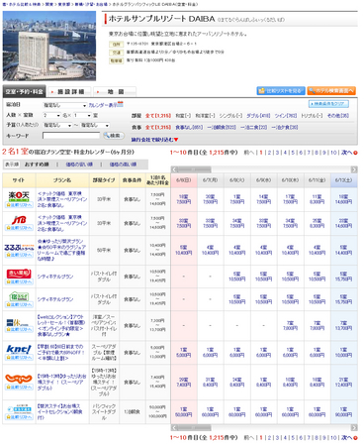Viewport: 364px width, 446px height.
Task: Open the calendar icon next to カレンダー表示
Action: point(121,104)
